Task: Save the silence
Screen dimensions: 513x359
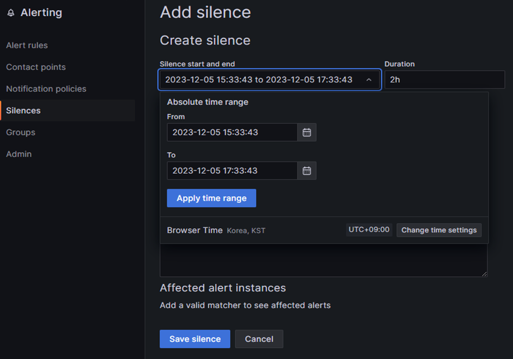Action: (195, 339)
